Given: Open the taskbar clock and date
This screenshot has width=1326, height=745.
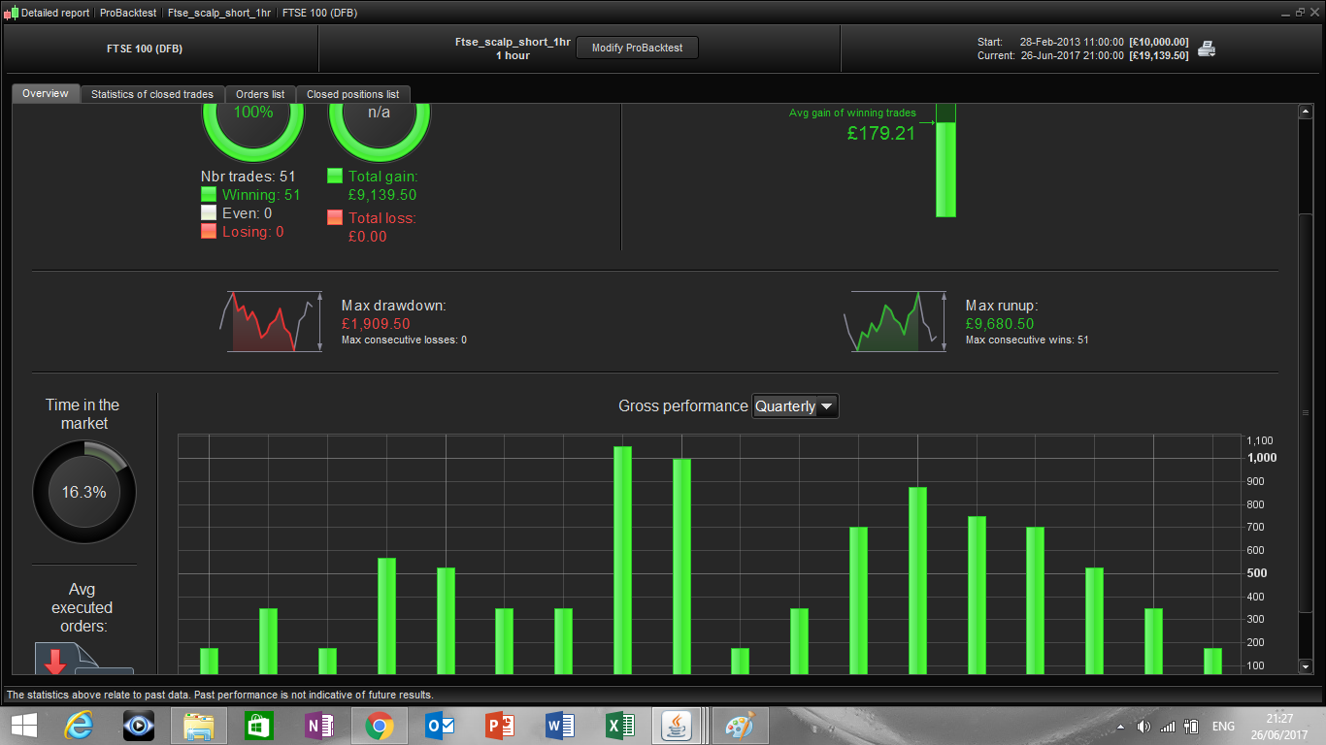Looking at the screenshot, I should click(1279, 726).
